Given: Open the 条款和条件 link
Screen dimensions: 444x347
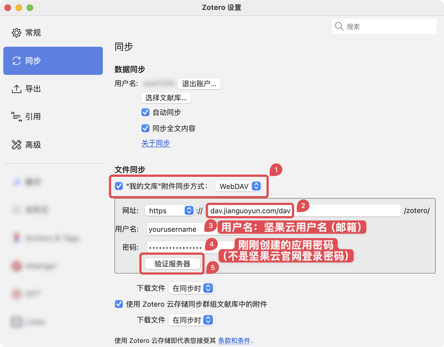Looking at the screenshot, I should tap(234, 341).
